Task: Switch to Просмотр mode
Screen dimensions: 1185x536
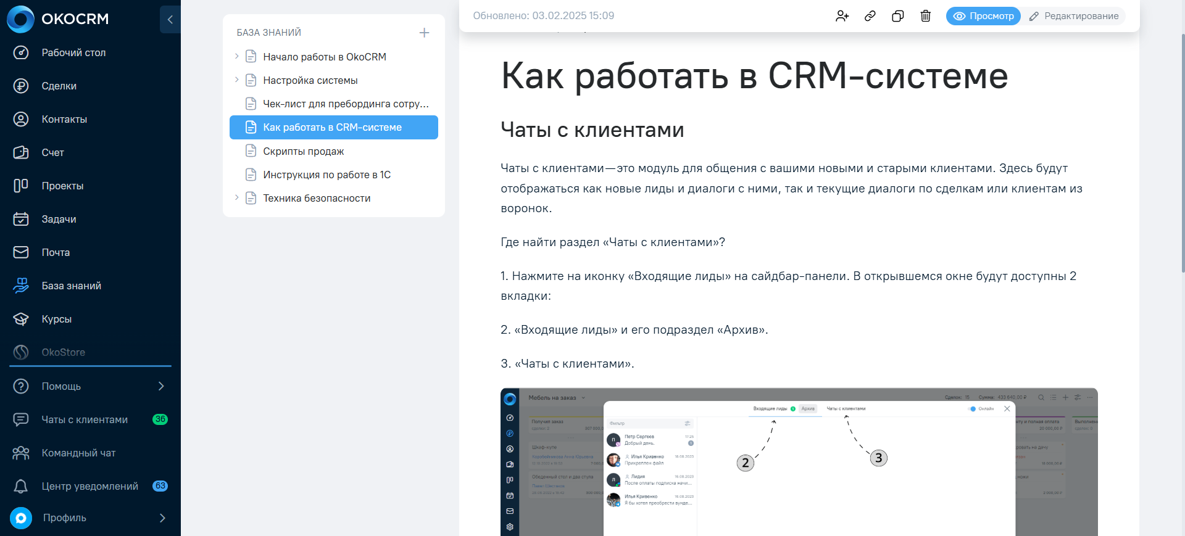Action: pyautogui.click(x=983, y=16)
